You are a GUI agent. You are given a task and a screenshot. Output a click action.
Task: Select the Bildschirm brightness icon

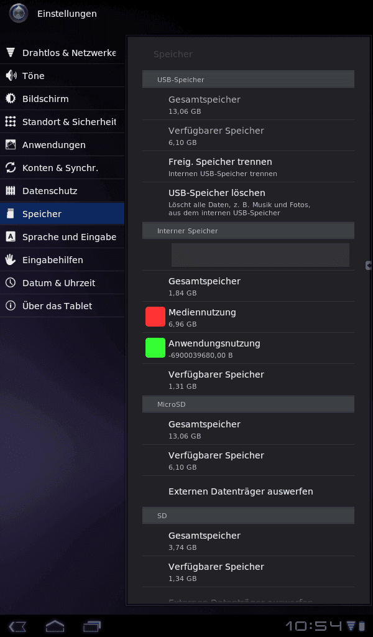(11, 99)
